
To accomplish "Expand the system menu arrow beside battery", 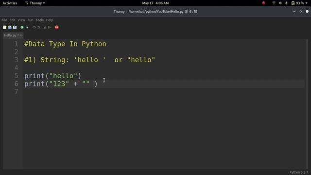I will pyautogui.click(x=307, y=3).
